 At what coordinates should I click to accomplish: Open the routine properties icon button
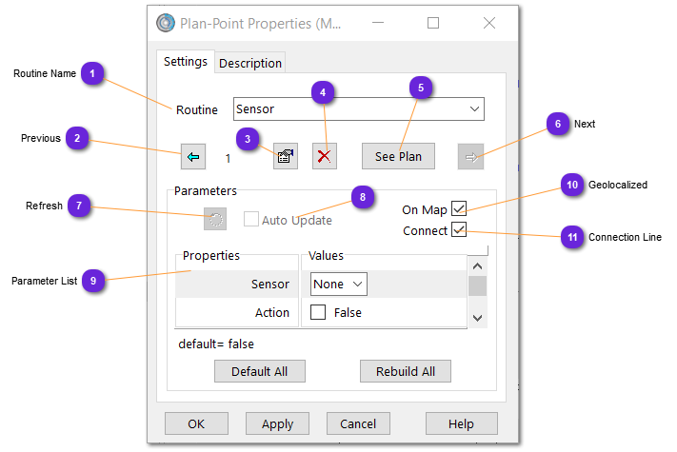[x=285, y=157]
